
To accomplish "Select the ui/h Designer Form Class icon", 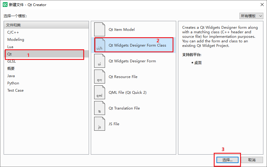I will click(100, 45).
